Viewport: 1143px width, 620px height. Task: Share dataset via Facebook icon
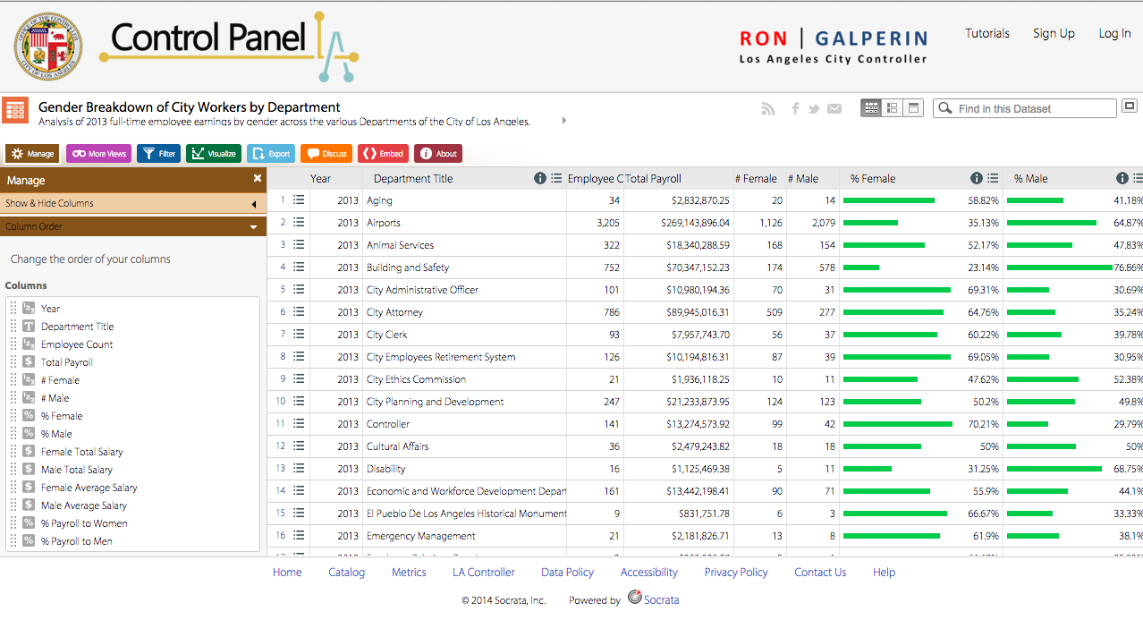795,108
